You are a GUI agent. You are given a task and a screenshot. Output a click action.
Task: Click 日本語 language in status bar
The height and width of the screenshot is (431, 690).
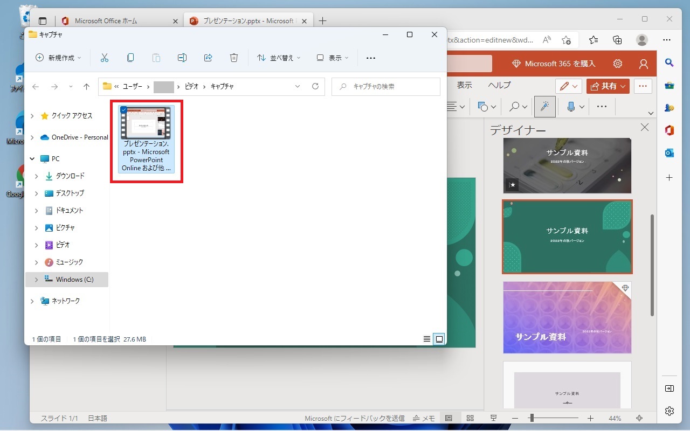coord(98,418)
